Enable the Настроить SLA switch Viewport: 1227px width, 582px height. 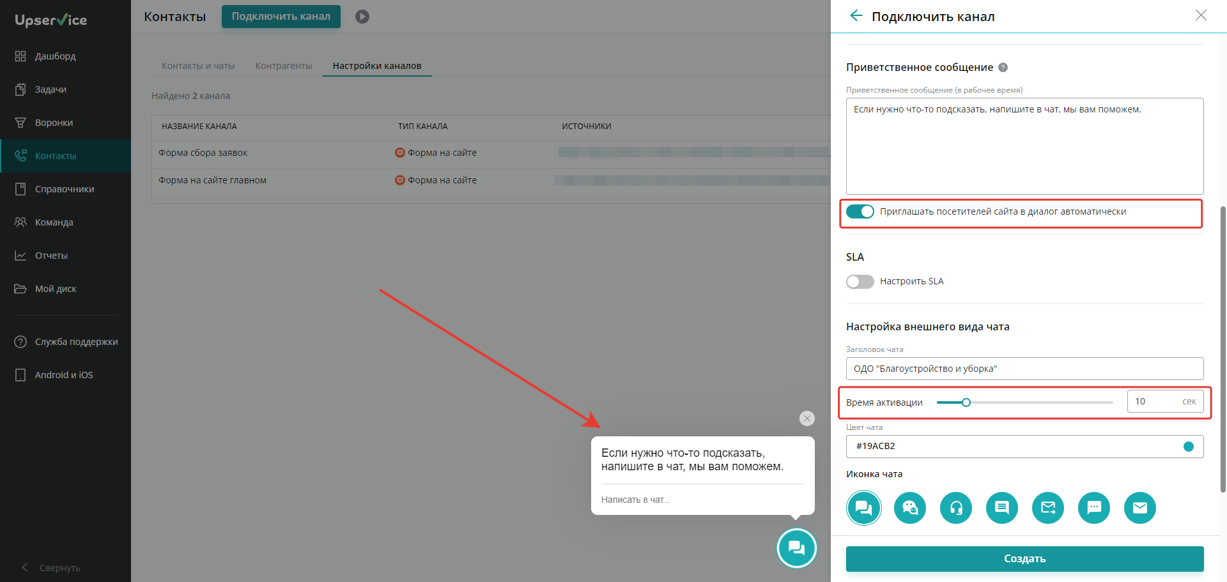pyautogui.click(x=860, y=282)
